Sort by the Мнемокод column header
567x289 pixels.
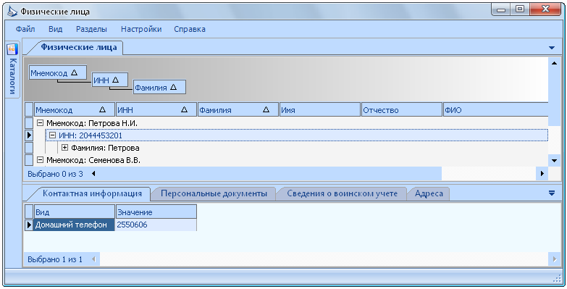point(75,109)
